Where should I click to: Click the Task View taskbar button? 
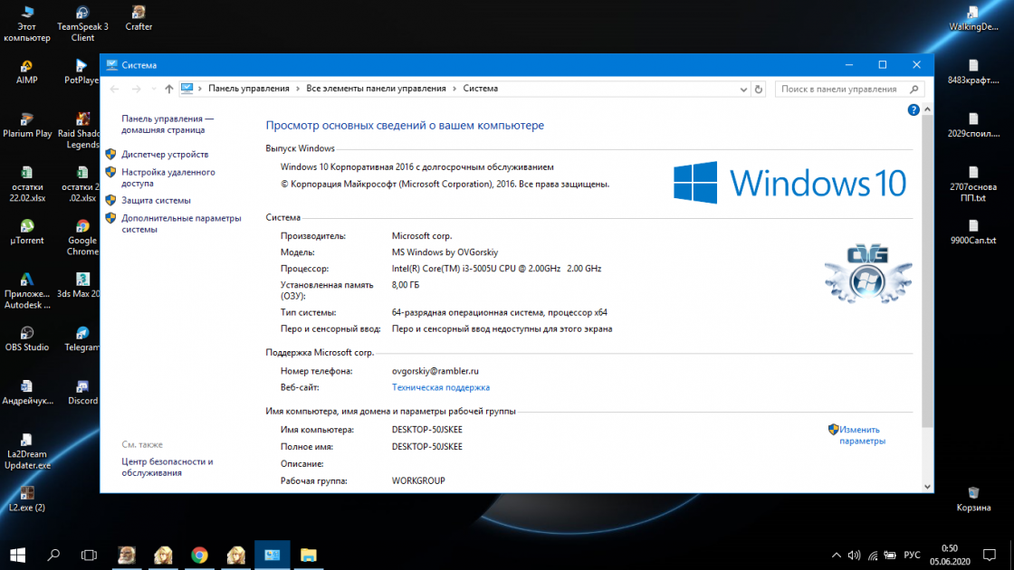pyautogui.click(x=89, y=555)
